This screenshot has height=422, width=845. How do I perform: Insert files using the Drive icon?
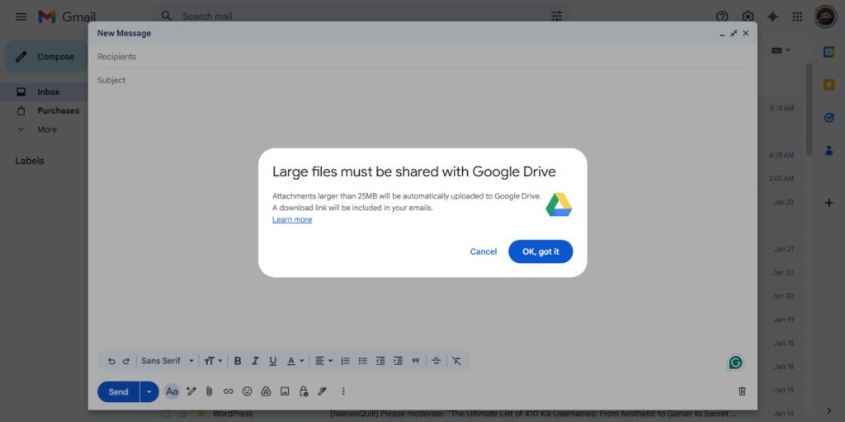click(x=266, y=392)
